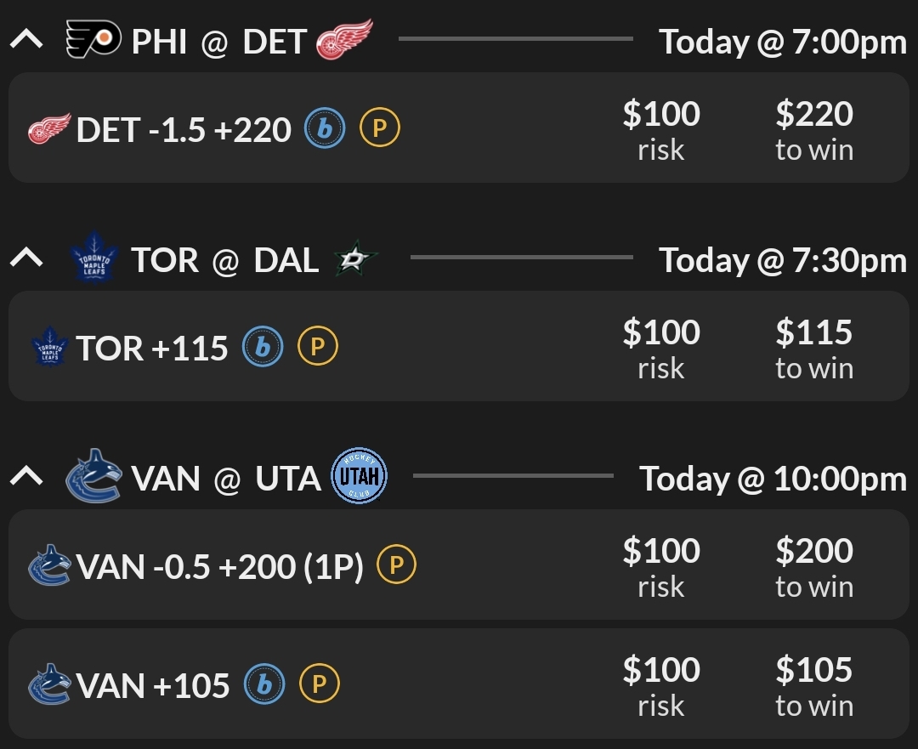This screenshot has height=749, width=918.
Task: Click the Philadelphia Flyers logo in header
Action: tap(90, 41)
